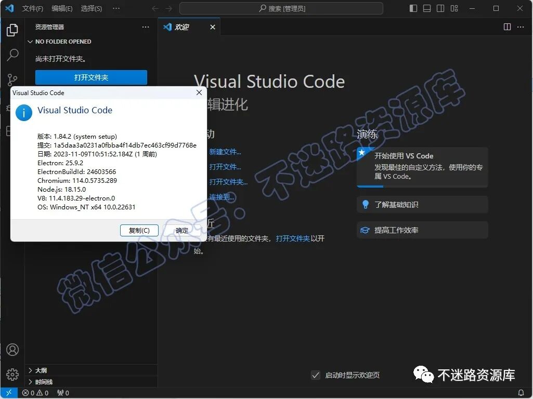The width and height of the screenshot is (533, 399).
Task: Click the command center search box
Action: click(x=281, y=8)
